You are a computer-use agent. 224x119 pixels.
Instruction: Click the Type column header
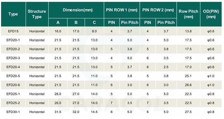[13, 14]
